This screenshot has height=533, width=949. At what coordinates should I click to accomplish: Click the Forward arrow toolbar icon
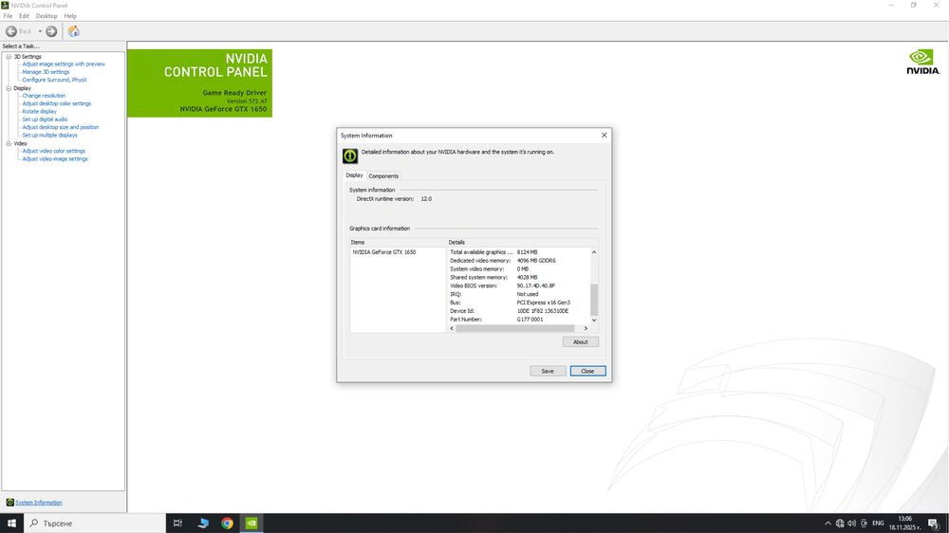pos(51,31)
